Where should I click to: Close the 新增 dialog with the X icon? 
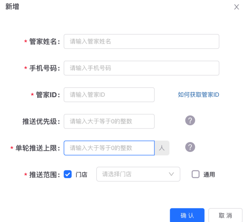[236, 7]
